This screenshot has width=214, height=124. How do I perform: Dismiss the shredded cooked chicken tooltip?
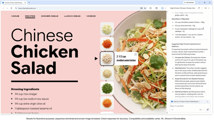pyautogui.click(x=135, y=54)
